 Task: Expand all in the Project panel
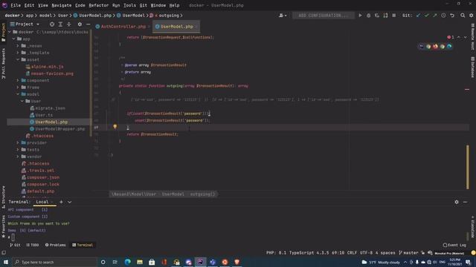[x=60, y=24]
